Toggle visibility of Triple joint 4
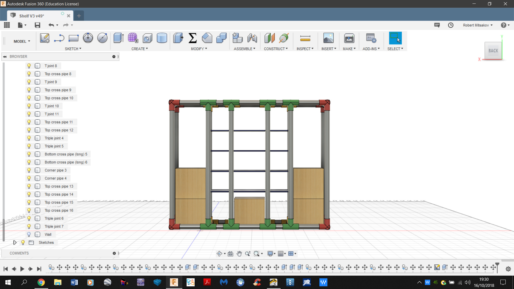 [29, 138]
